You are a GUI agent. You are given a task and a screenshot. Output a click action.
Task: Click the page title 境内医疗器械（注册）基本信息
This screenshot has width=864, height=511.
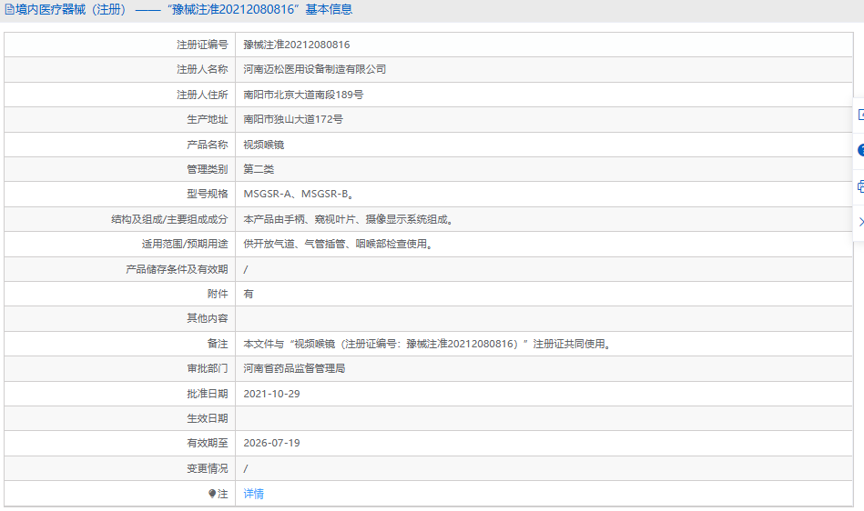[x=184, y=9]
